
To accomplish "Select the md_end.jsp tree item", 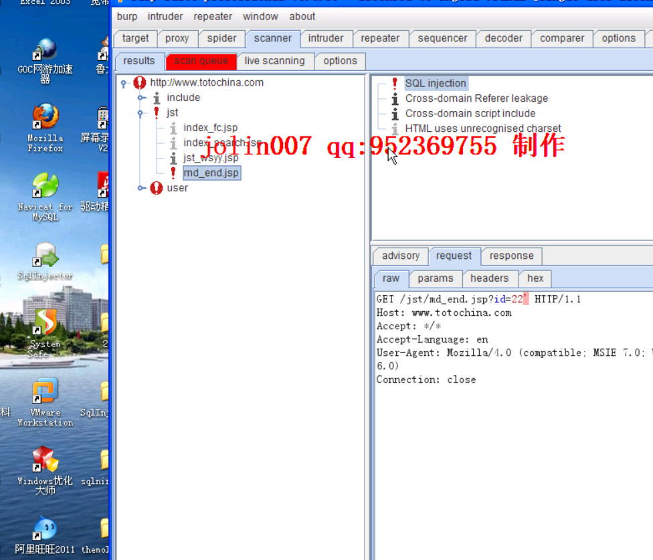I will tap(211, 173).
